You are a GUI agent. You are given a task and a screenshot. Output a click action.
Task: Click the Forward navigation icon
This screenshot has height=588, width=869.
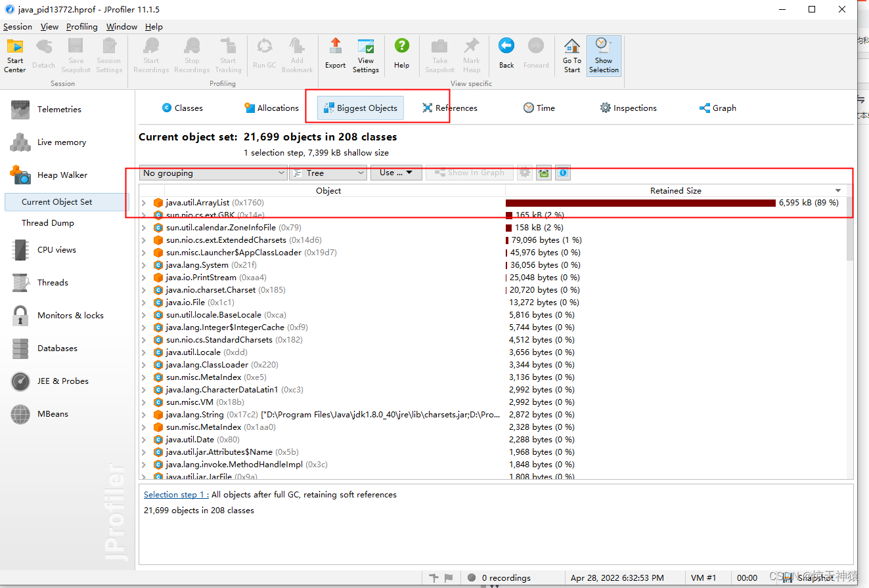(536, 54)
